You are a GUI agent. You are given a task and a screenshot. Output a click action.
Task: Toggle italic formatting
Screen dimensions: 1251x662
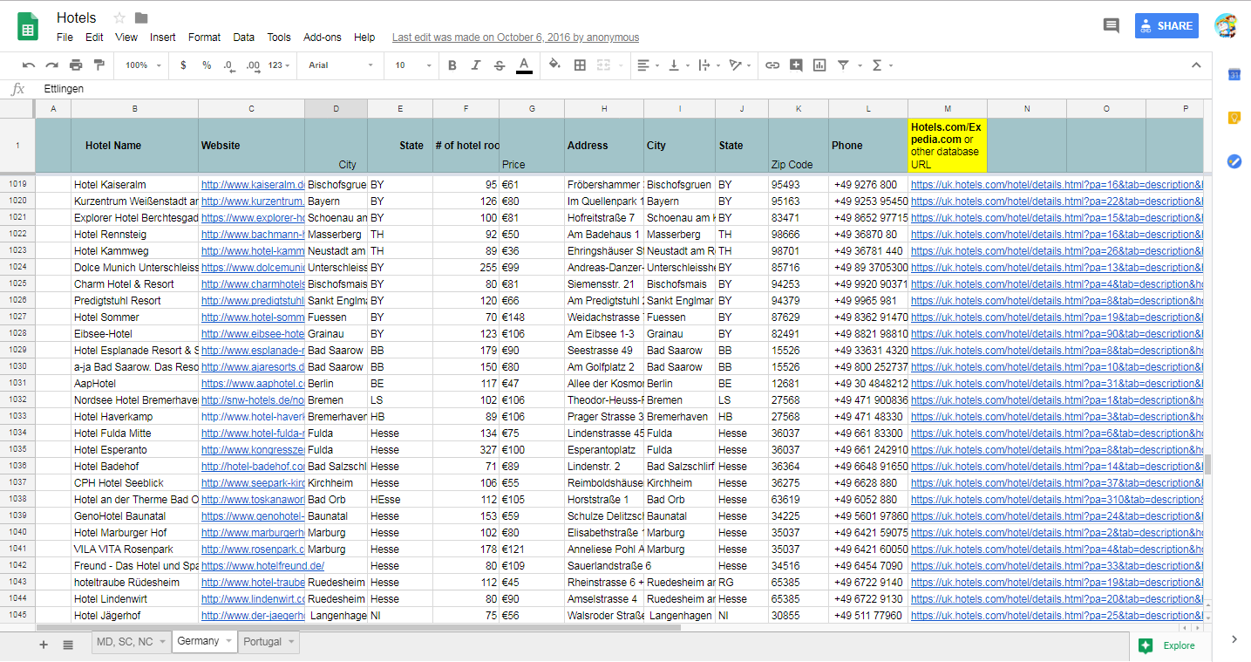tap(476, 65)
